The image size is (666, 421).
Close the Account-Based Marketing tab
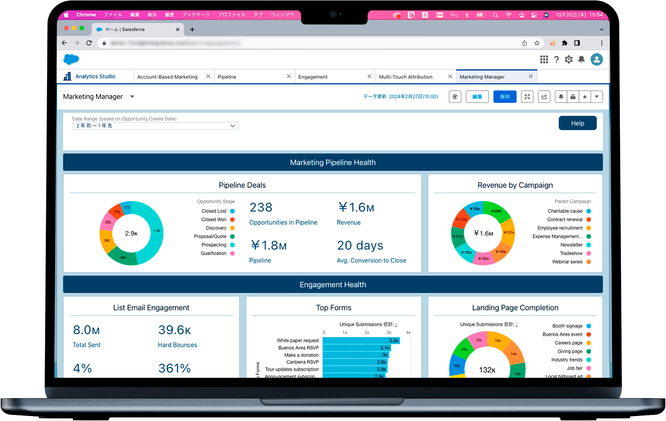pyautogui.click(x=208, y=77)
